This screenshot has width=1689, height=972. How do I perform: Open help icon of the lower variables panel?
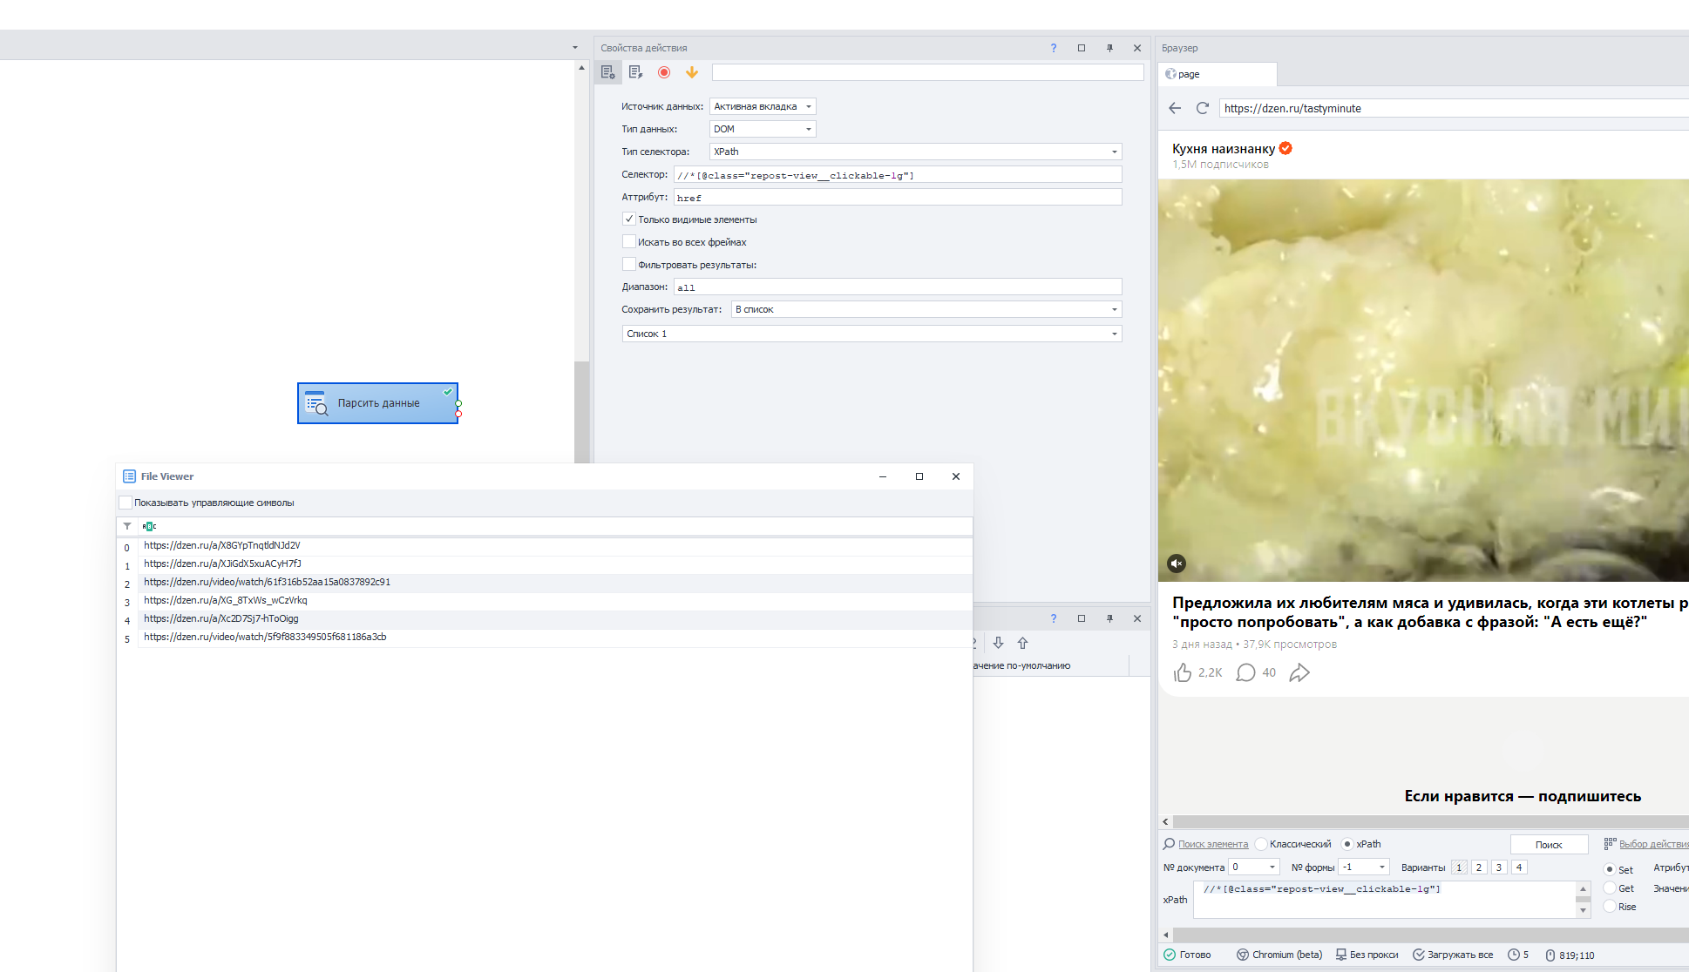[1054, 618]
